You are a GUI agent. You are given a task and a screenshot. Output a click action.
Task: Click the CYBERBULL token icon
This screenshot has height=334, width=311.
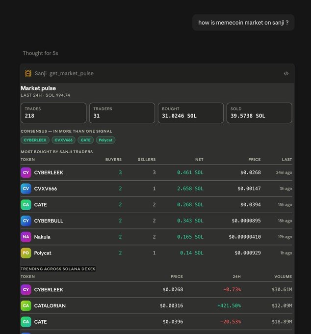tap(26, 221)
